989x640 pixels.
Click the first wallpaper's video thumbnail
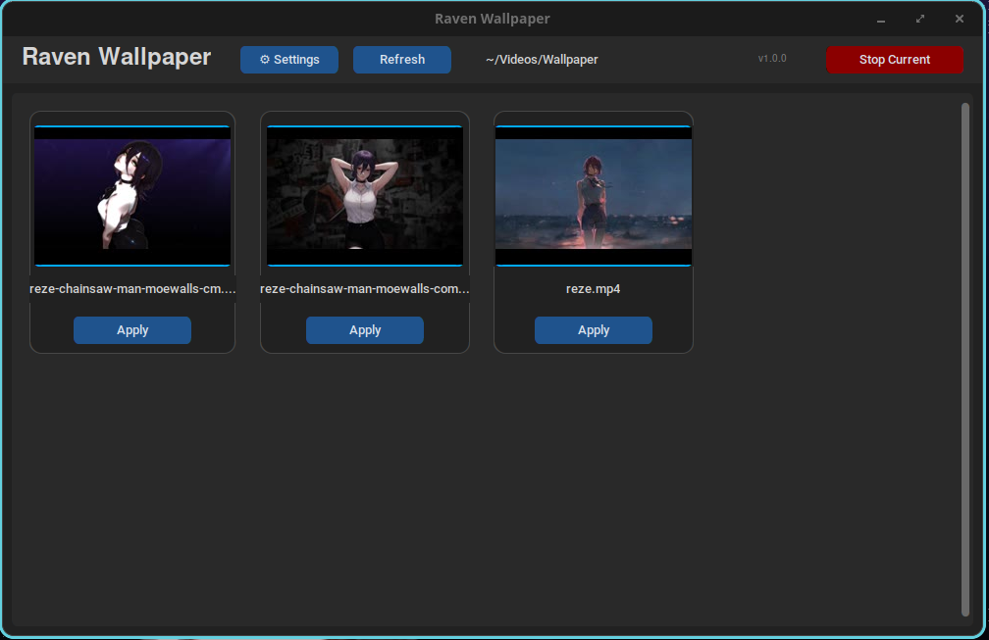tap(132, 196)
